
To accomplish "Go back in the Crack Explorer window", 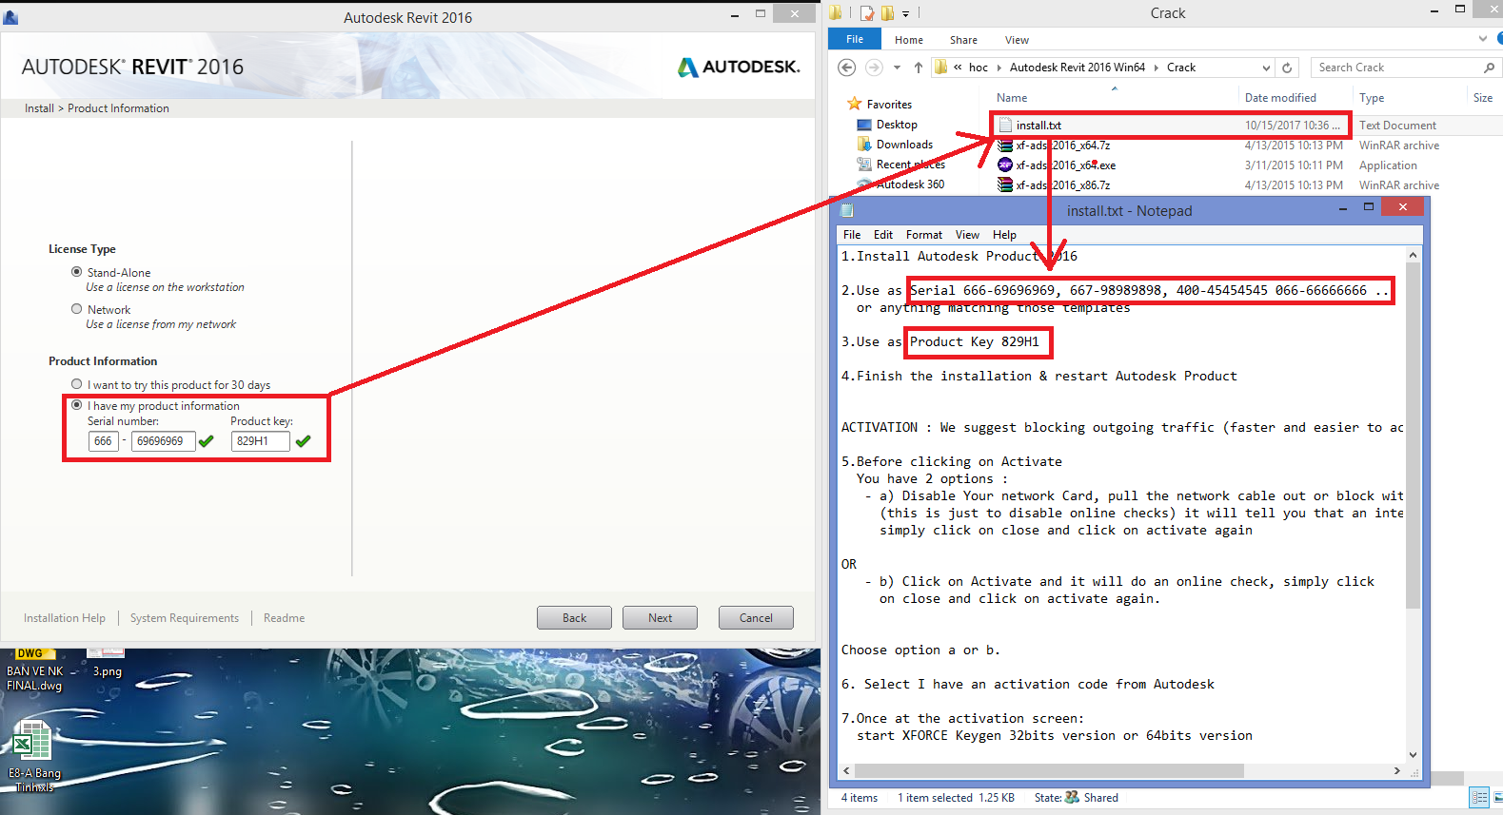I will point(846,68).
